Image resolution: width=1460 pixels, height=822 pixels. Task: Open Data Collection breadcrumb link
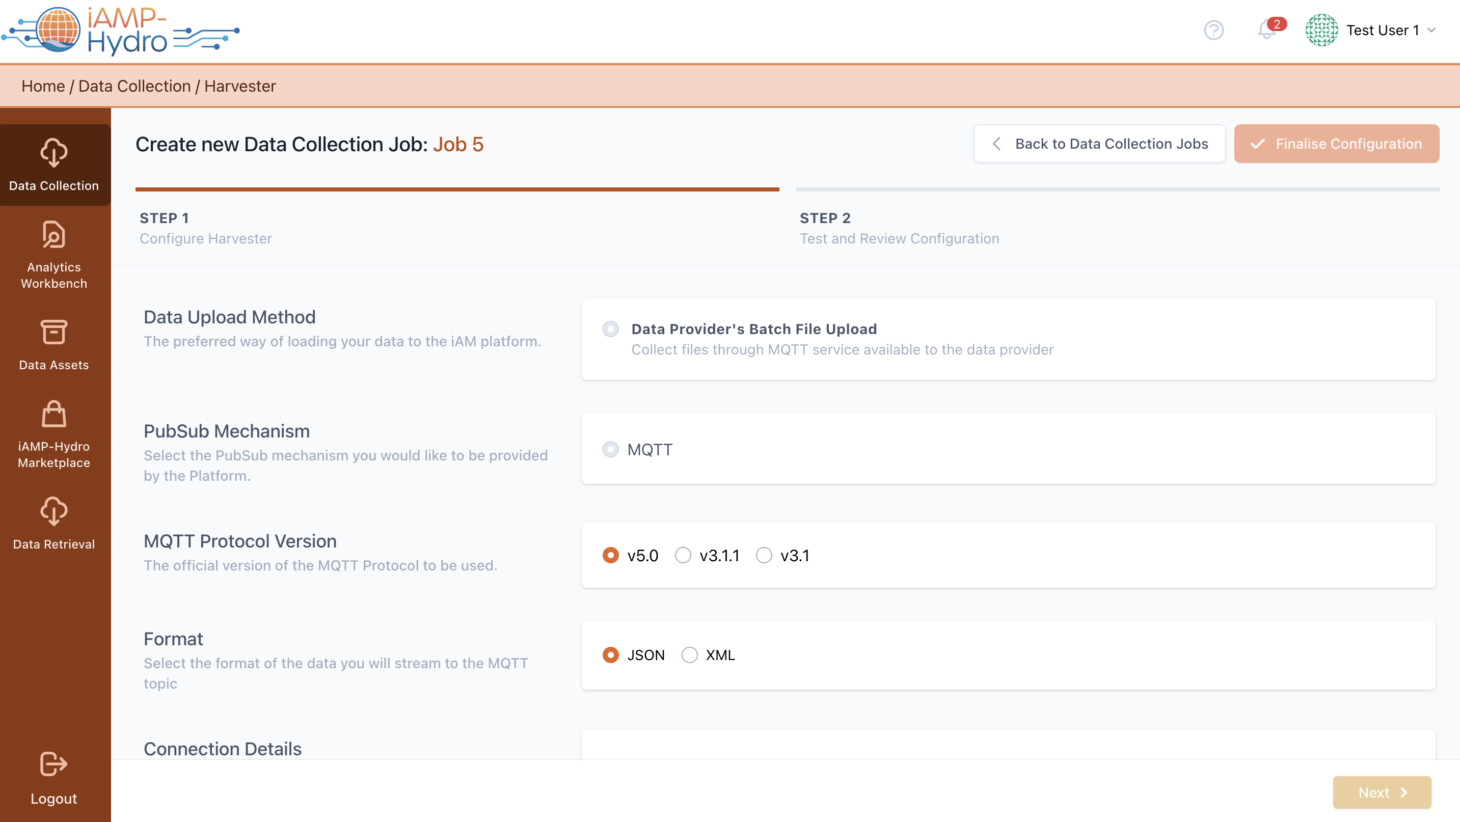(134, 86)
